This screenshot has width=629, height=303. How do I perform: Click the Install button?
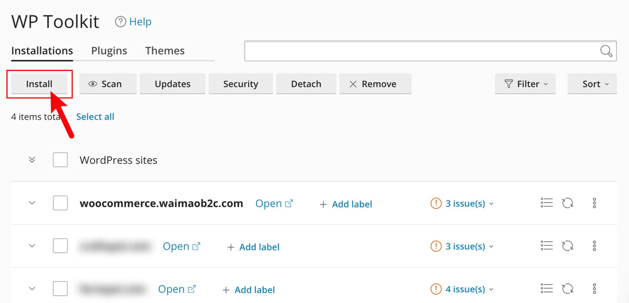(39, 84)
